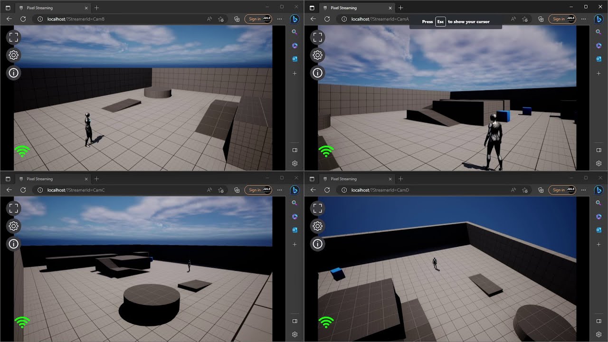Viewport: 608px width, 342px height.
Task: Click Sign in button in CamD window
Action: [x=562, y=190]
